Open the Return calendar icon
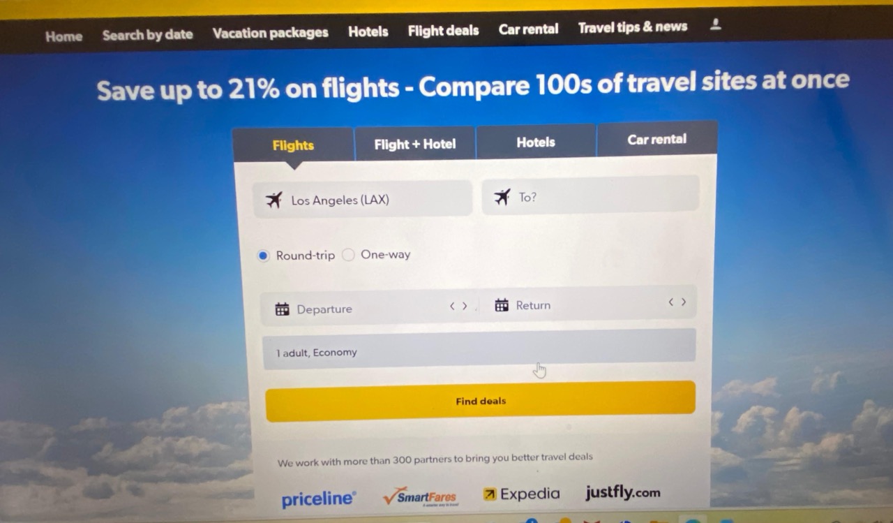Image resolution: width=893 pixels, height=523 pixels. point(502,305)
